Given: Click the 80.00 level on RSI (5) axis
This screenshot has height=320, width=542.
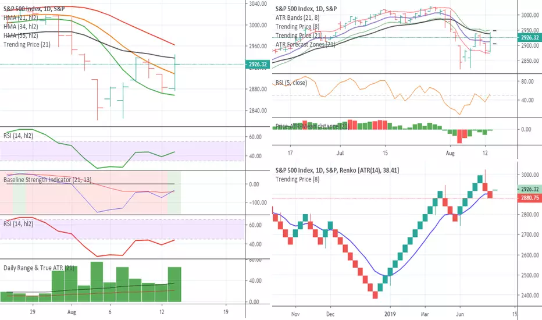Looking at the screenshot, I should [x=527, y=81].
